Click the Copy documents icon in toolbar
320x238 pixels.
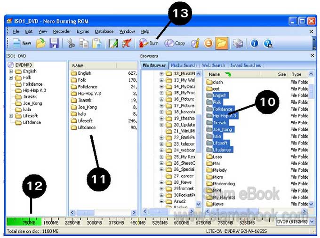(84, 43)
